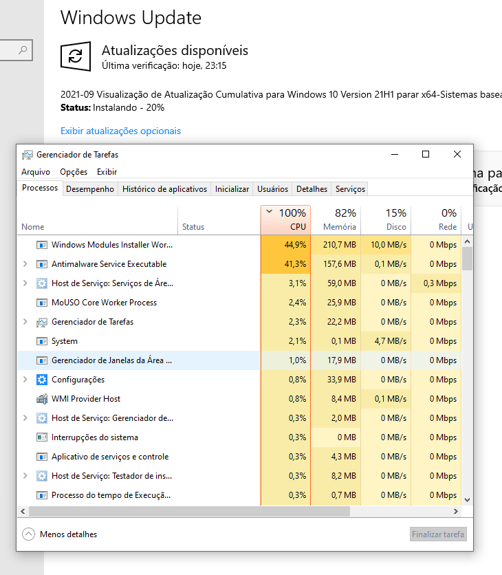The image size is (502, 575).
Task: Switch to the Histórico de aplicativos tab
Action: [164, 189]
